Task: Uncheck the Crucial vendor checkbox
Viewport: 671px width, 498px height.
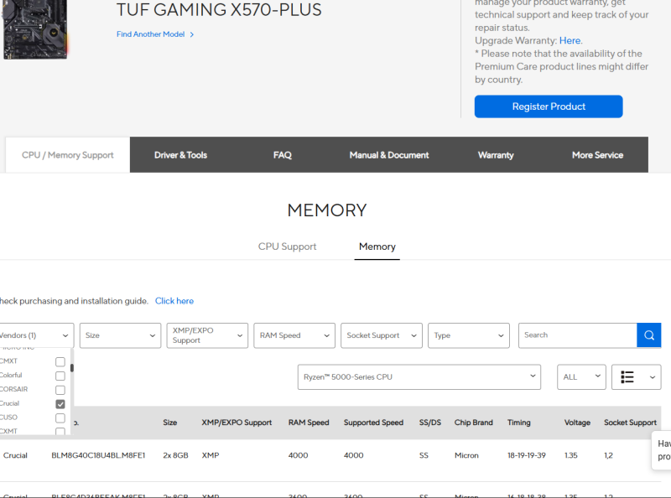Action: coord(60,404)
